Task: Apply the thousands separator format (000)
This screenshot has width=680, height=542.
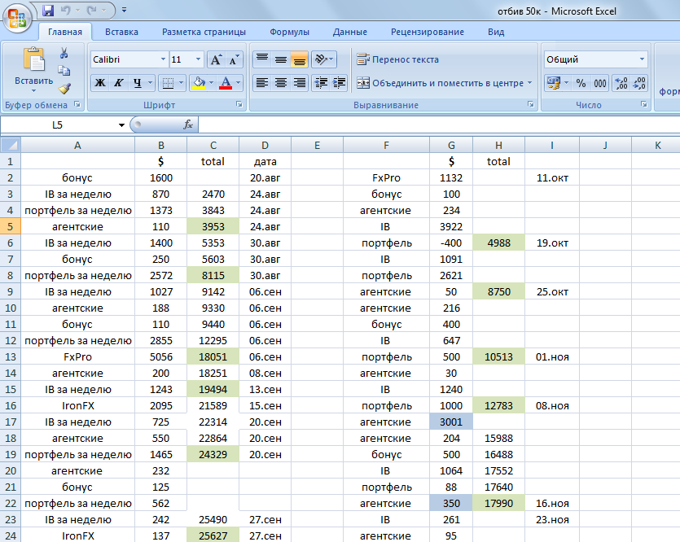Action: tap(599, 83)
